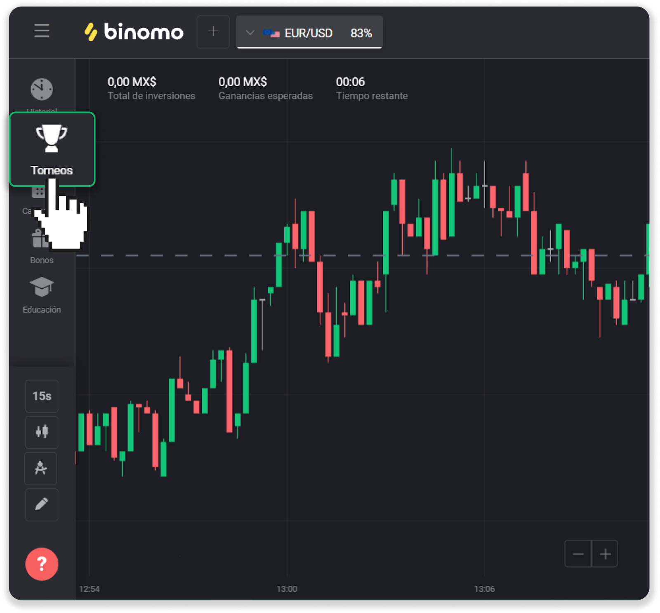Open indicators compass tool
Image resolution: width=660 pixels, height=613 pixels.
click(41, 468)
